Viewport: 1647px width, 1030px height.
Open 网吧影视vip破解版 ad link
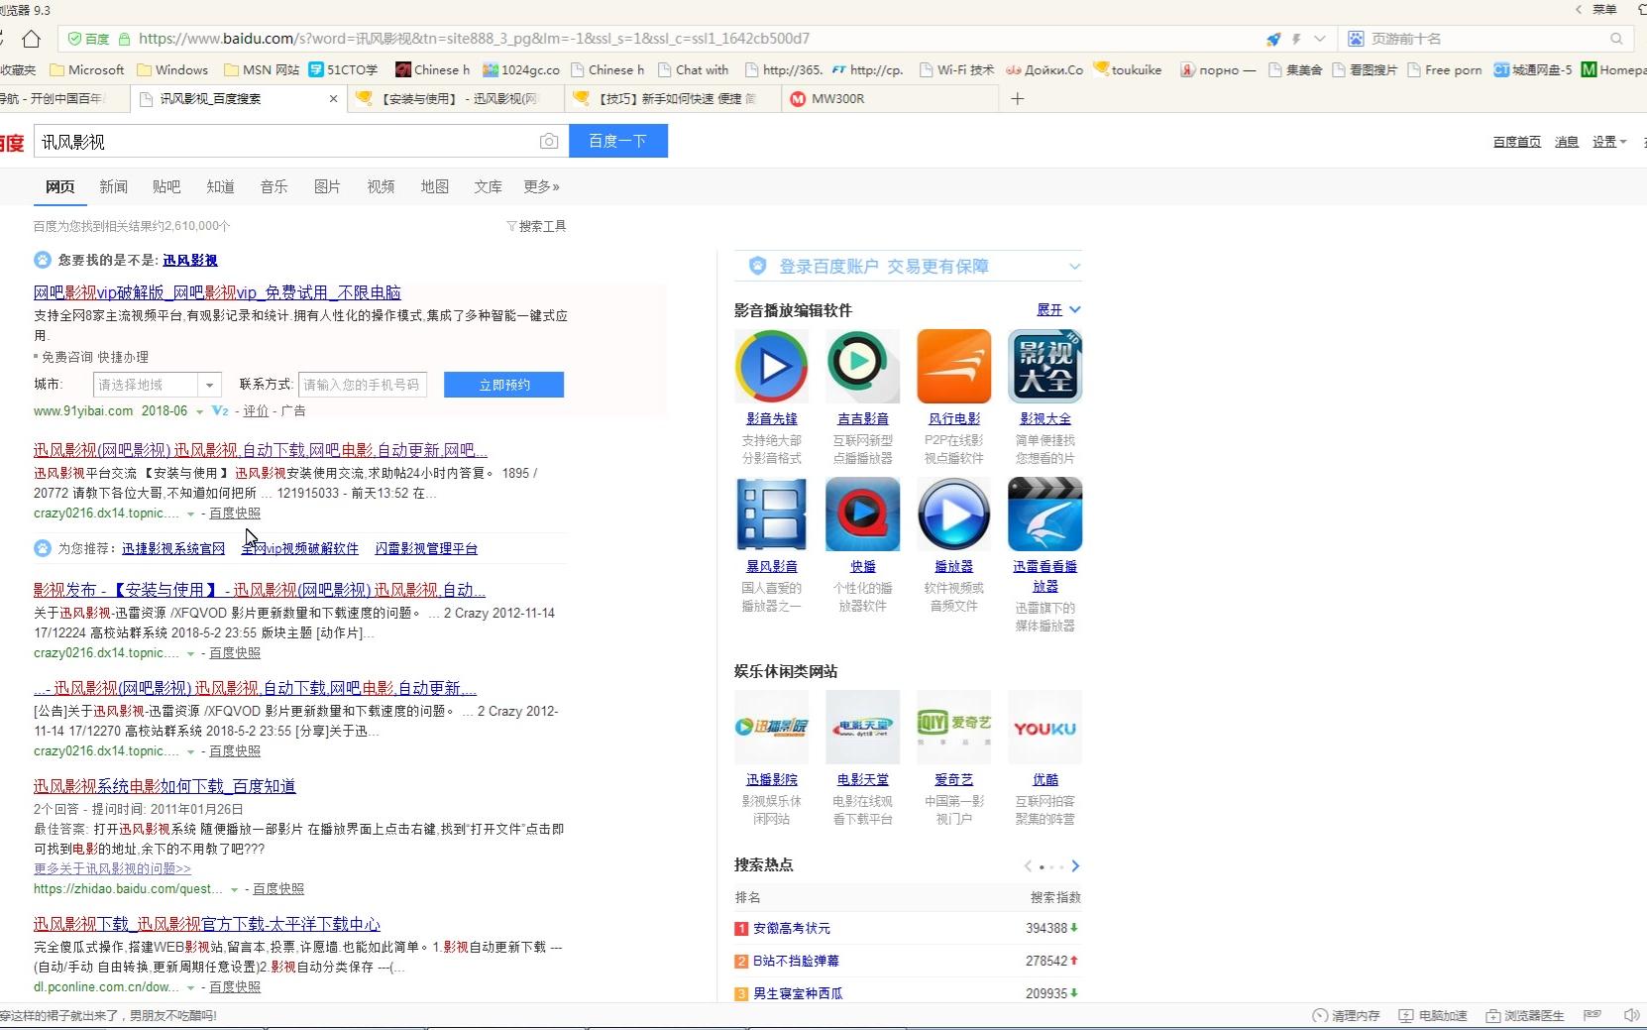click(x=217, y=292)
